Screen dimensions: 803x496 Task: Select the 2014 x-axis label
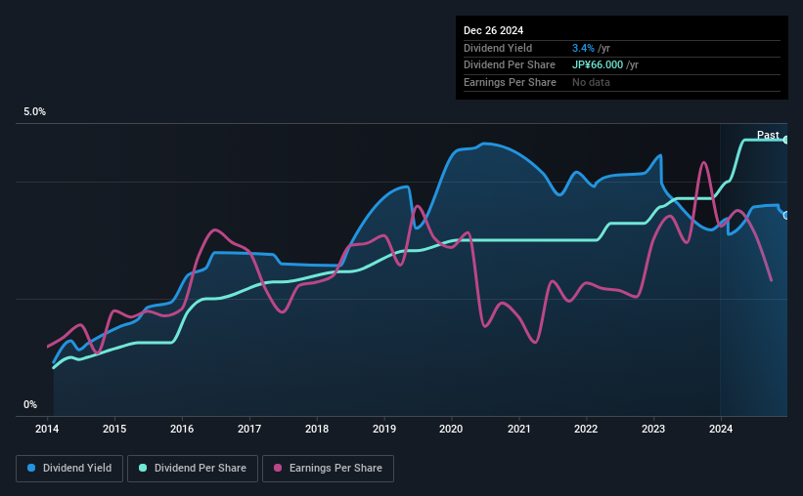pyautogui.click(x=47, y=429)
